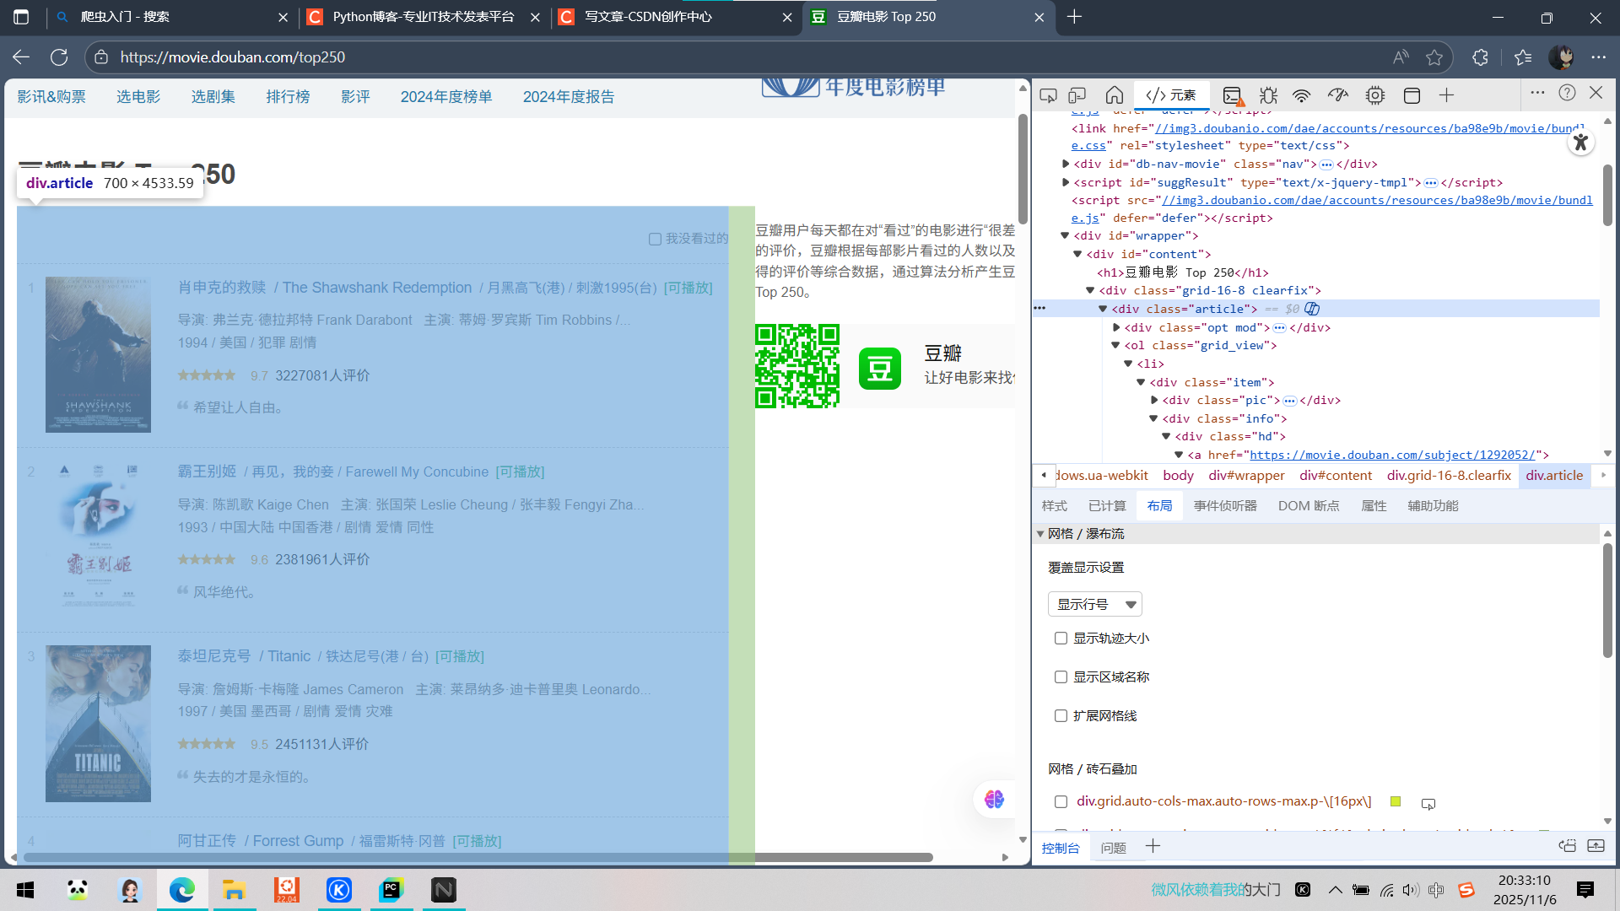1620x911 pixels.
Task: Expand the div id="db-nav-movie" node
Action: pos(1066,164)
